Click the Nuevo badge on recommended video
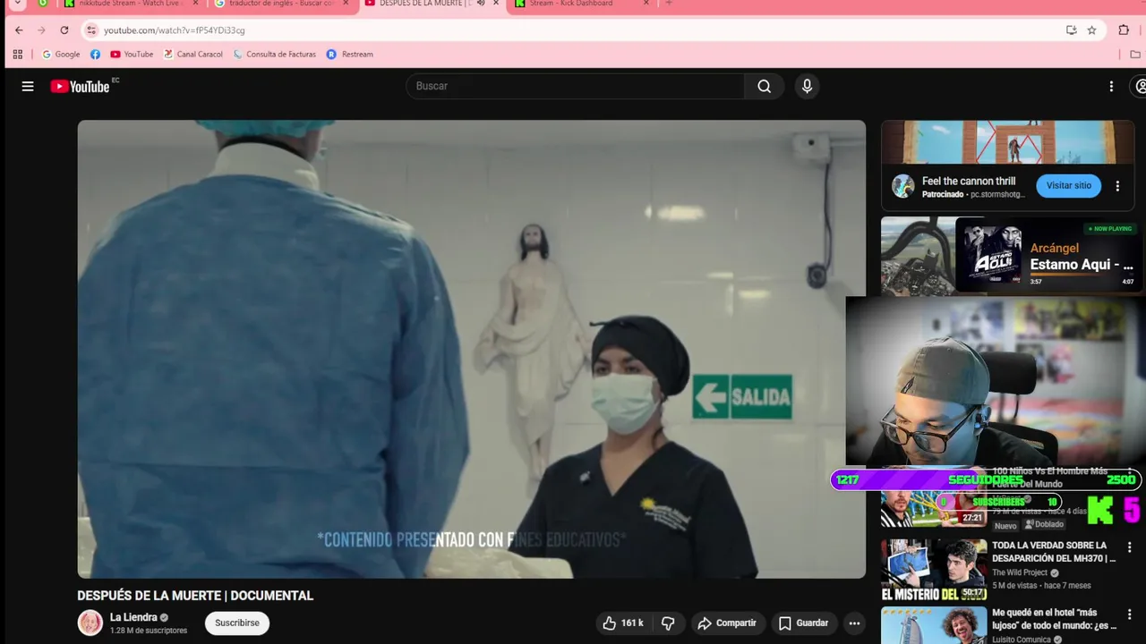The width and height of the screenshot is (1146, 644). click(1005, 526)
